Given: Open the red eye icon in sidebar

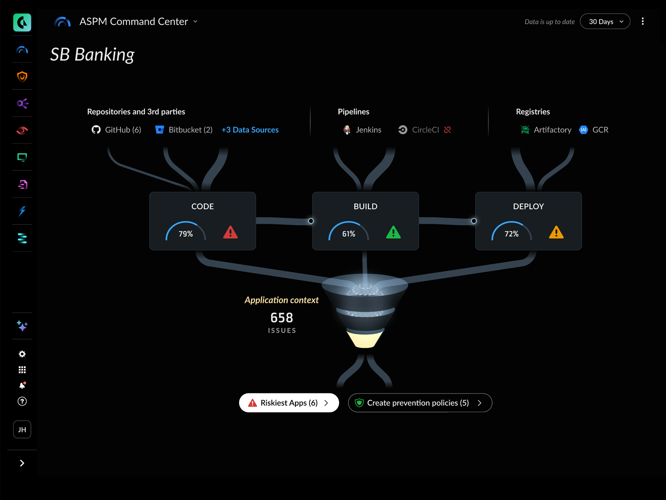Looking at the screenshot, I should [x=22, y=130].
